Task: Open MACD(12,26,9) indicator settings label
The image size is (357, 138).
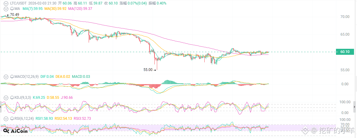Action: [27, 77]
